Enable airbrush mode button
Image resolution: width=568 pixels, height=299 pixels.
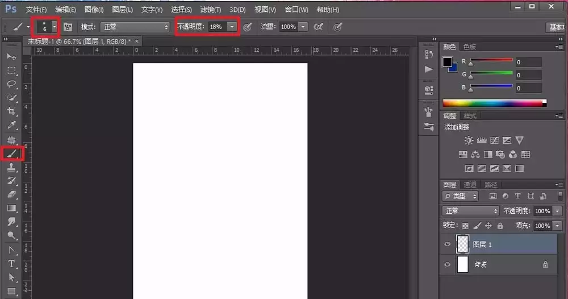pyautogui.click(x=319, y=27)
